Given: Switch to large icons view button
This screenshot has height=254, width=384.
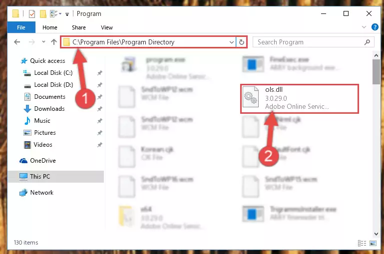Looking at the screenshot, I should tap(373, 243).
